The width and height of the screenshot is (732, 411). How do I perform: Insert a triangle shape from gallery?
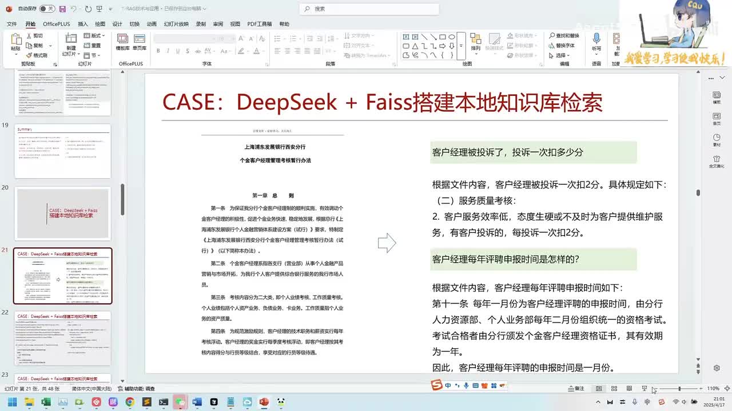(x=415, y=46)
